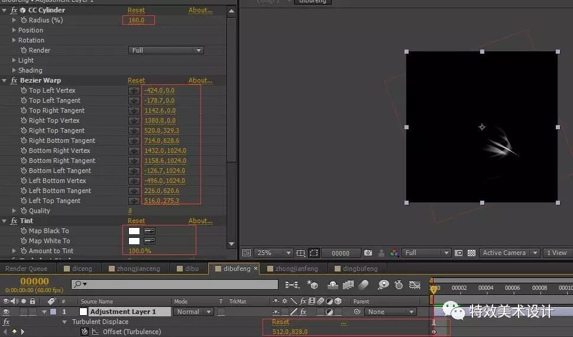Click Brainstorm icon in timeline toolbar
Viewport: 573px width, 337px height.
[x=383, y=284]
